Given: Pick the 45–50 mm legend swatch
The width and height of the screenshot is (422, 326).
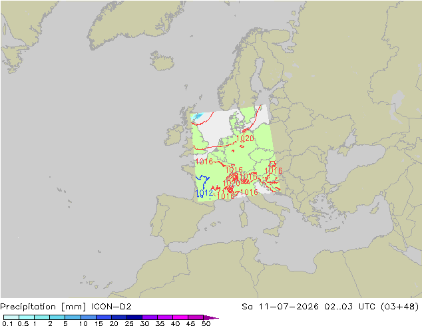Looking at the screenshot, I should (x=196, y=317).
